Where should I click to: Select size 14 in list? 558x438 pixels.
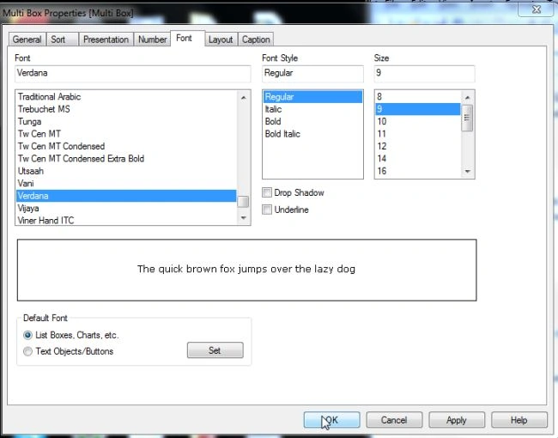(x=418, y=159)
